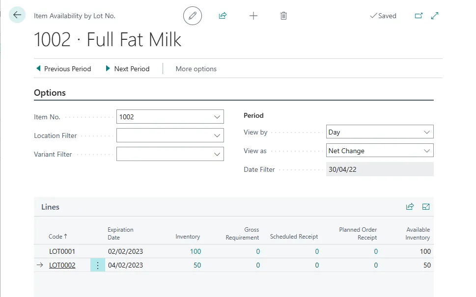Click Available Inventory 50 for LOT0002
The width and height of the screenshot is (476, 297).
[x=427, y=265]
